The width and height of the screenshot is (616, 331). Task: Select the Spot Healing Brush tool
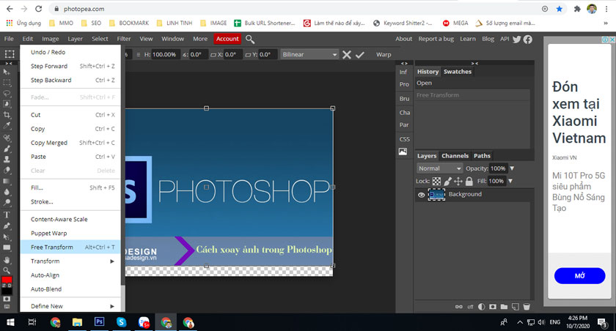point(7,138)
